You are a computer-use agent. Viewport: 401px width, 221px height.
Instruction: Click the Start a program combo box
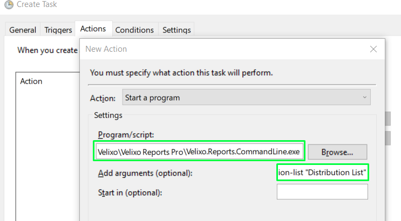click(246, 97)
